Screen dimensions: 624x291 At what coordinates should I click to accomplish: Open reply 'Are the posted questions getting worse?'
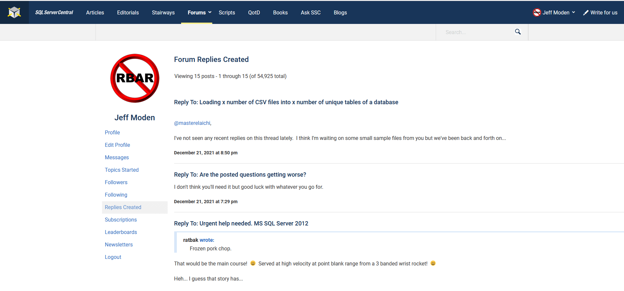pos(240,175)
